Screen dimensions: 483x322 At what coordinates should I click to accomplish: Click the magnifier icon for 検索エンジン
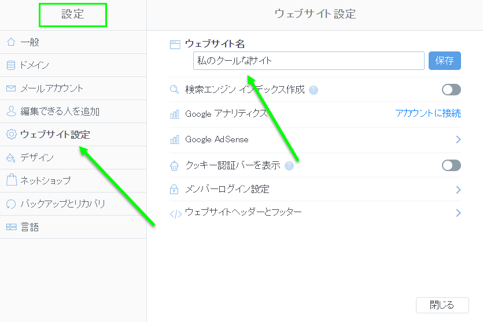[x=174, y=89]
